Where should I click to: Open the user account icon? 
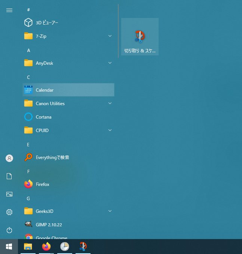pyautogui.click(x=9, y=158)
